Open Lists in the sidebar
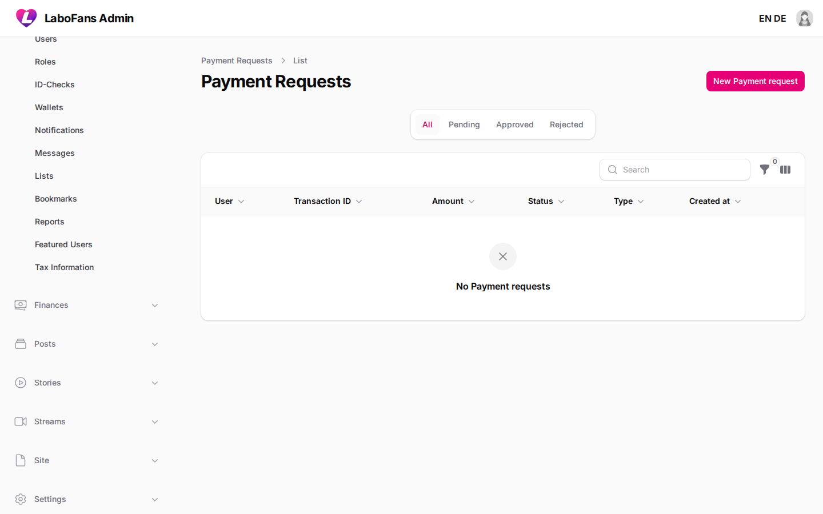The image size is (823, 514). pos(44,176)
